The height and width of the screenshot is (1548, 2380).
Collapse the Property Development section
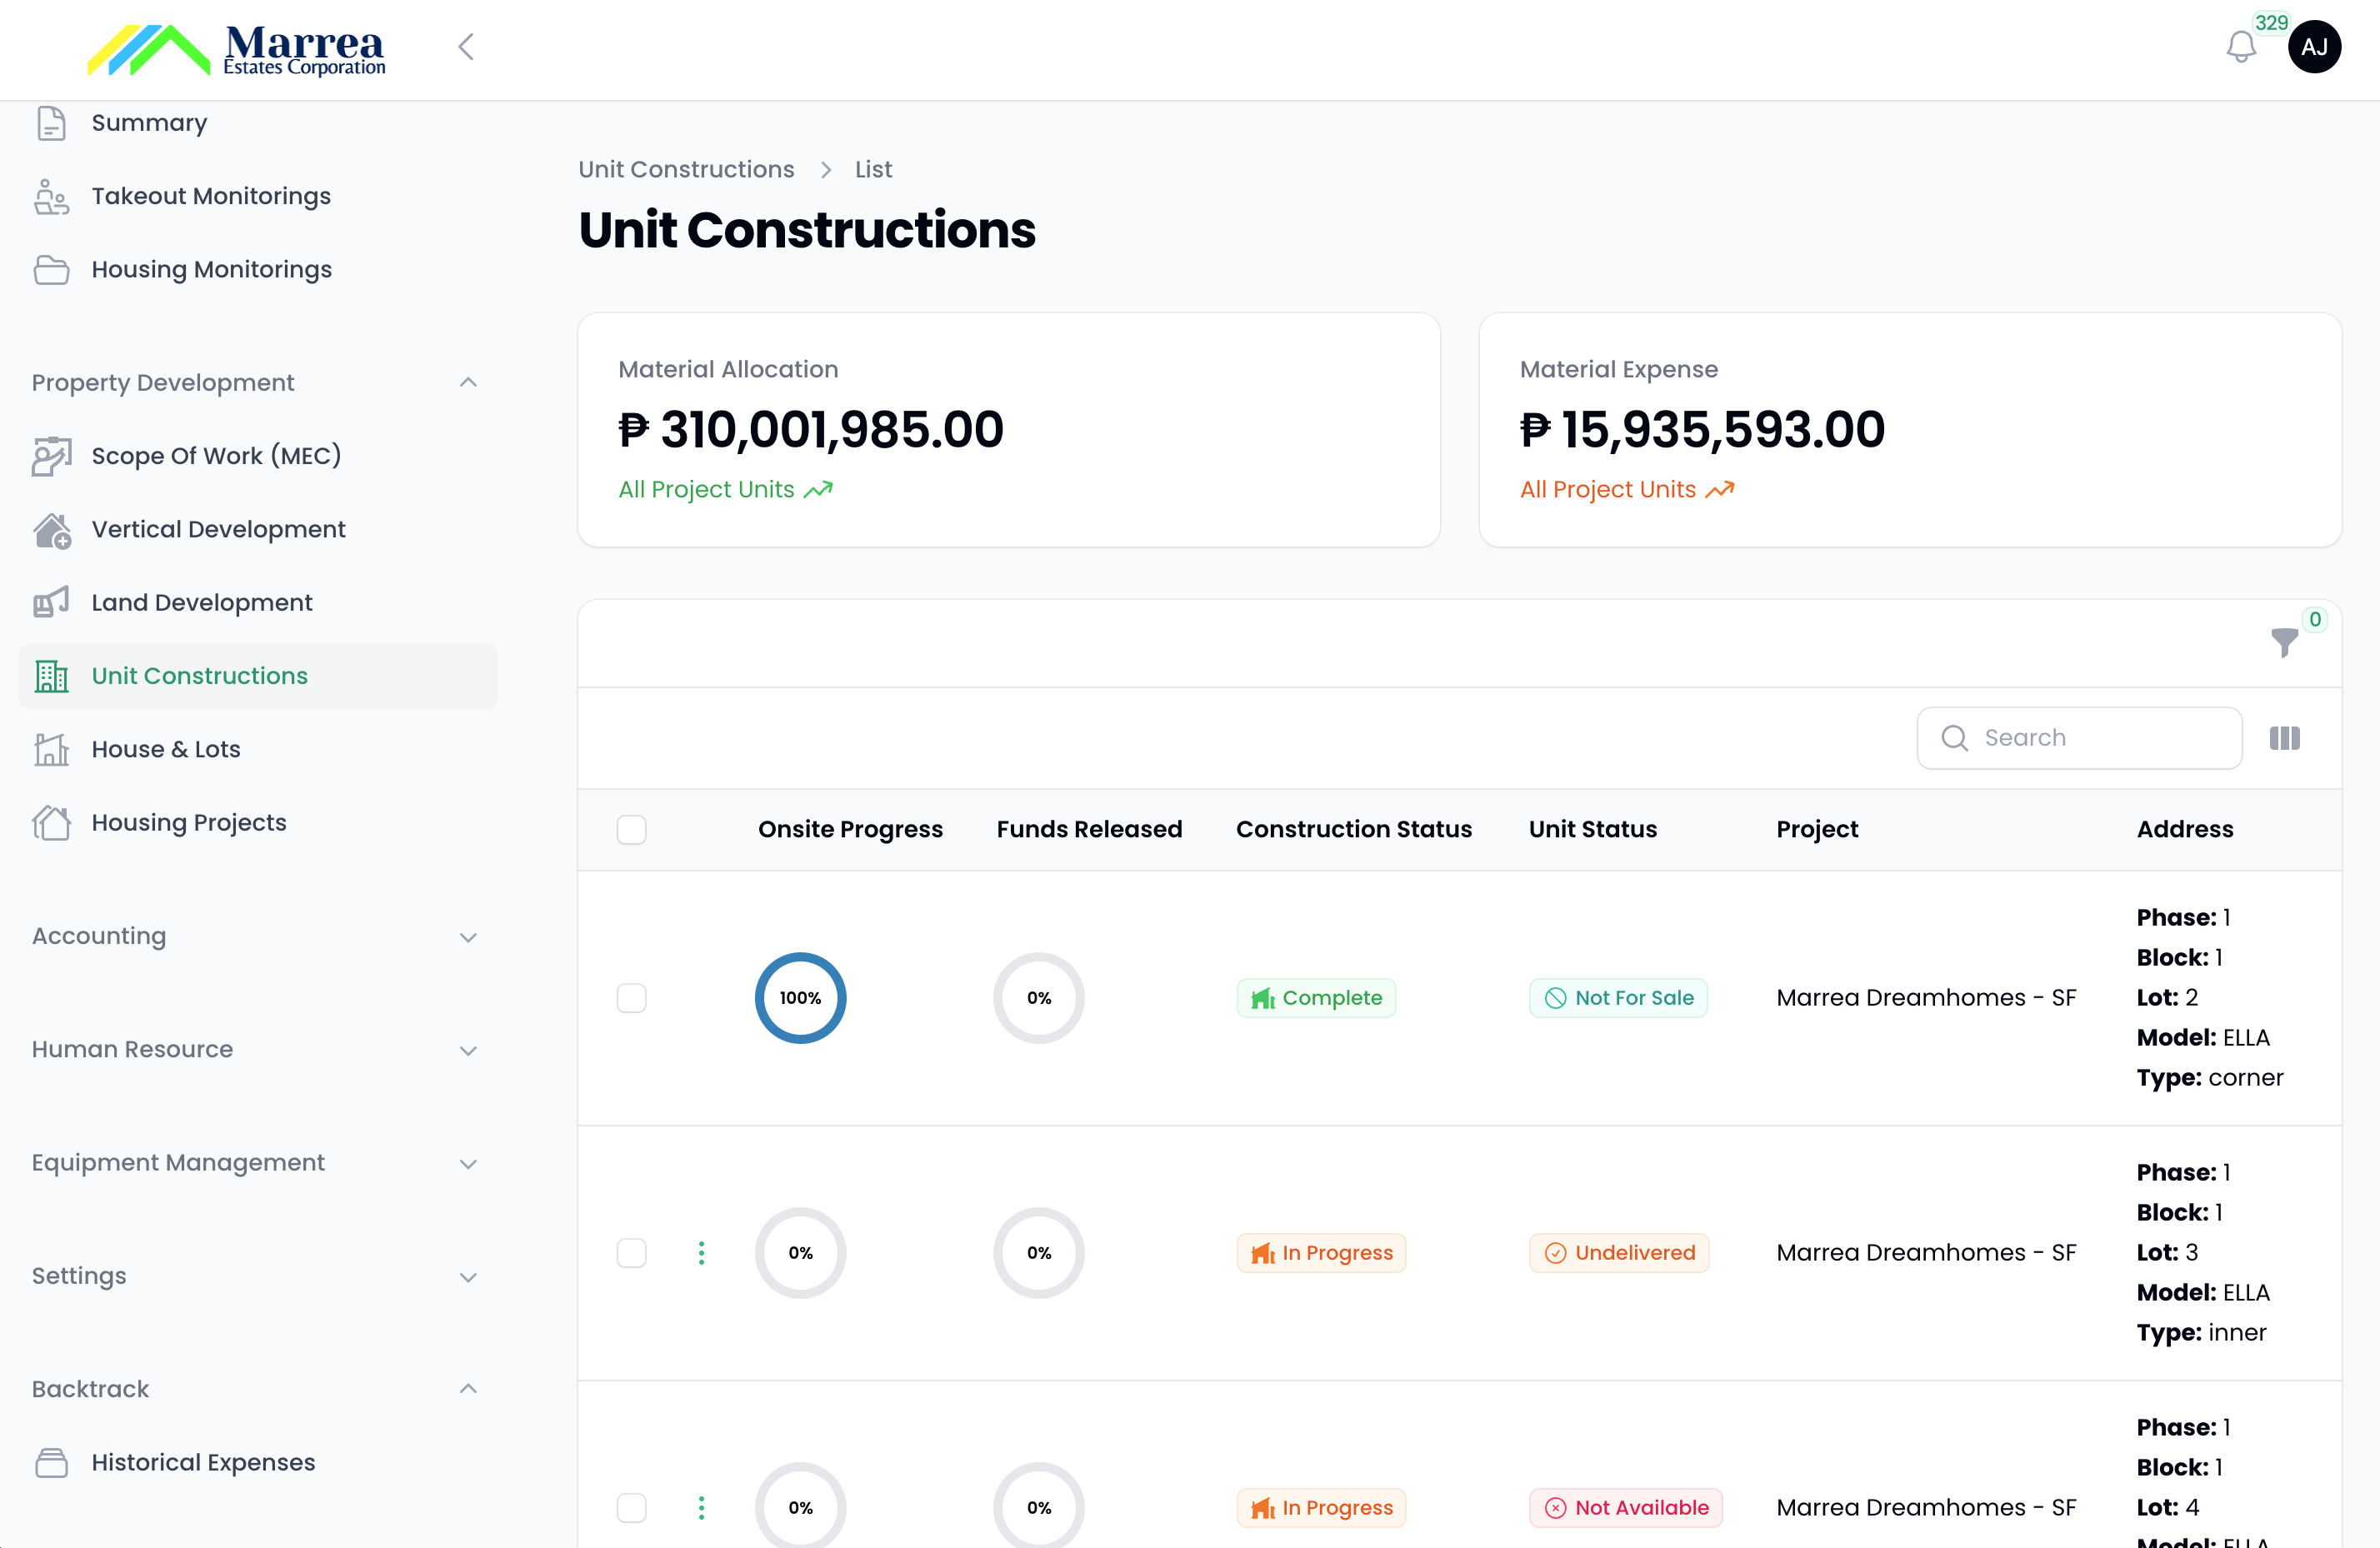[x=468, y=382]
